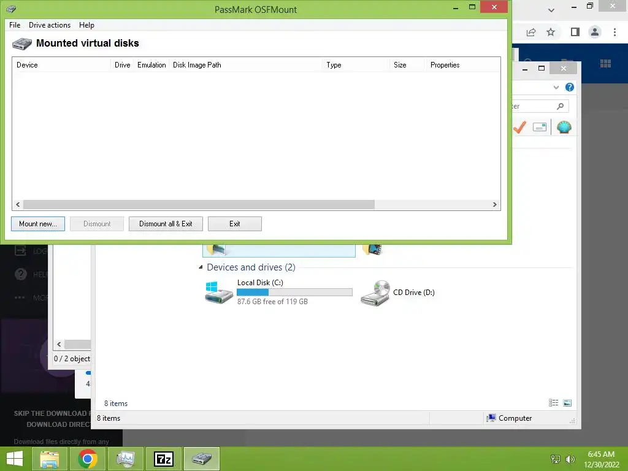Click the network tray icon
Viewport: 628px width, 471px height.
click(555, 459)
